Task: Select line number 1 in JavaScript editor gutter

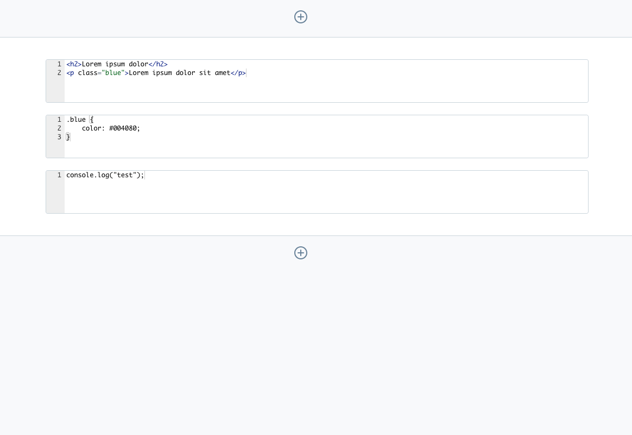Action: [x=59, y=175]
